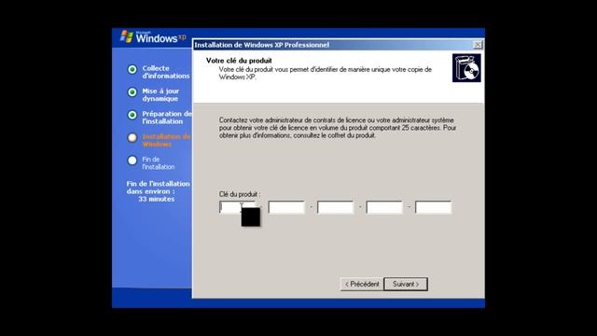Close the Windows XP installation dialog
The image size is (597, 336).
coord(478,45)
